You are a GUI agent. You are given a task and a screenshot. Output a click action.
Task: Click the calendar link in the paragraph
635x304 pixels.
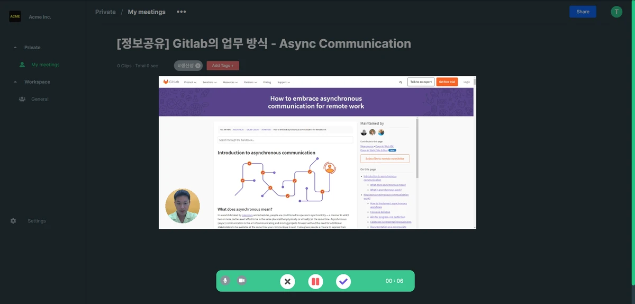[x=247, y=215]
